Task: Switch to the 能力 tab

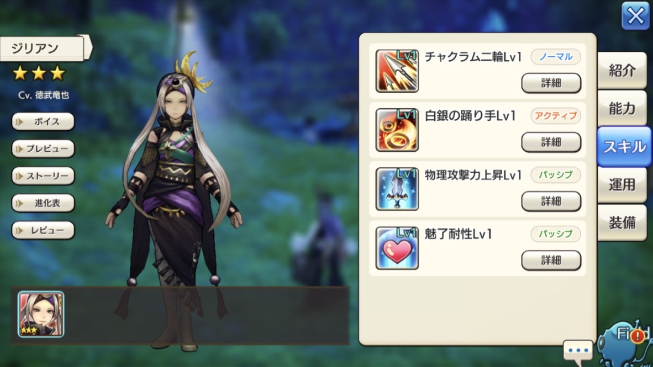Action: point(622,109)
